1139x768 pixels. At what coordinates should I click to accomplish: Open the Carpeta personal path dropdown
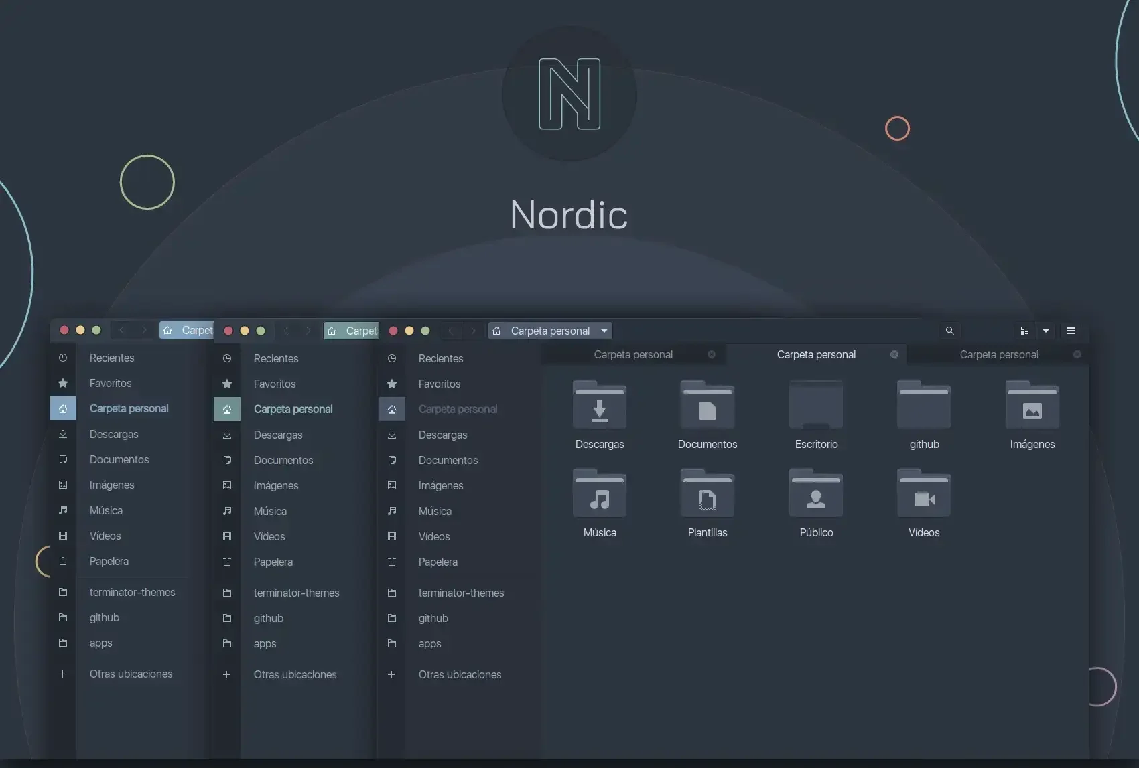(603, 330)
